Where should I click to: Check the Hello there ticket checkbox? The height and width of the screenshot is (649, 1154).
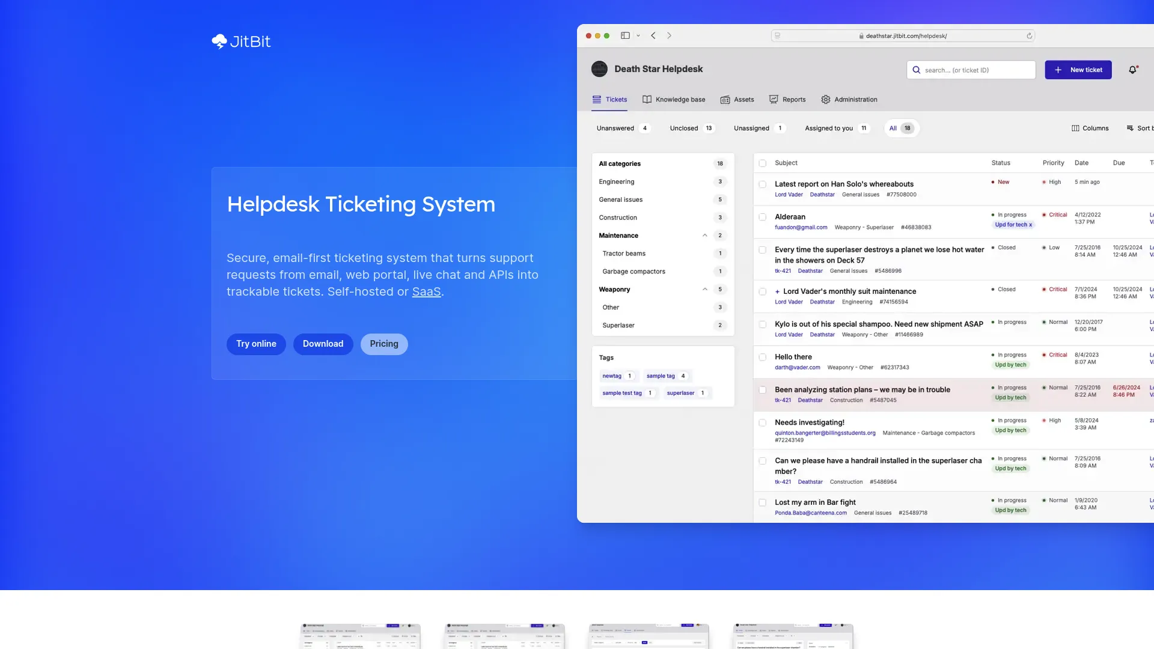coord(763,357)
